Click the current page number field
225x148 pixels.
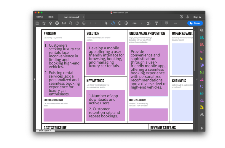91,23
